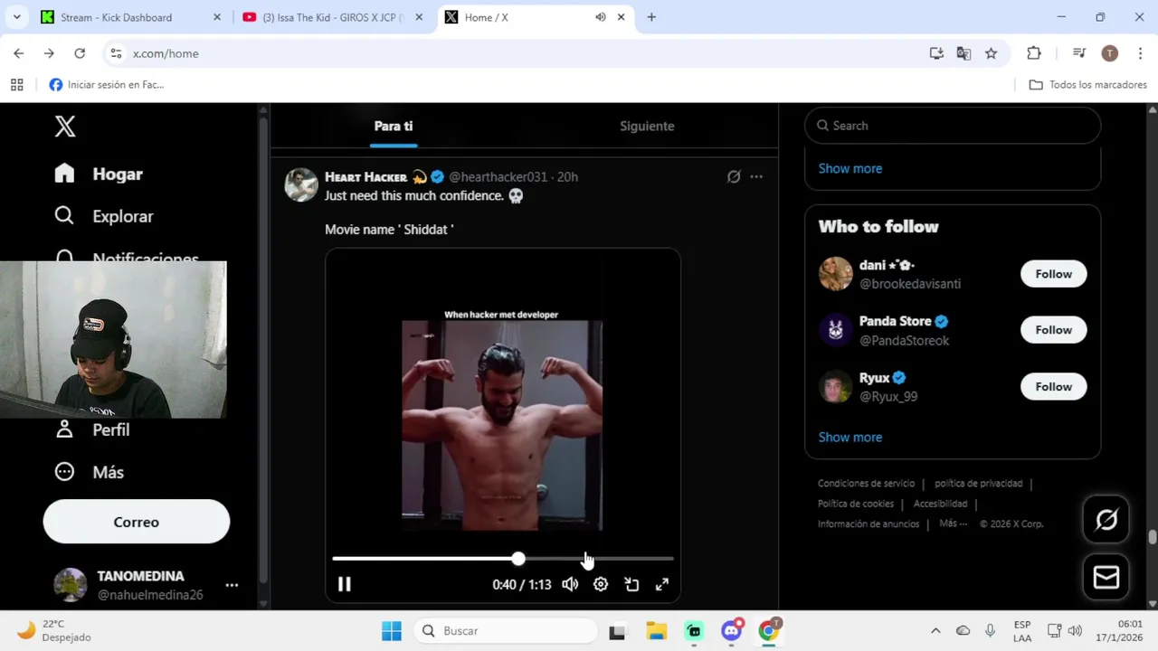
Task: Follow Ryux @Ryux_99
Action: [x=1054, y=387]
